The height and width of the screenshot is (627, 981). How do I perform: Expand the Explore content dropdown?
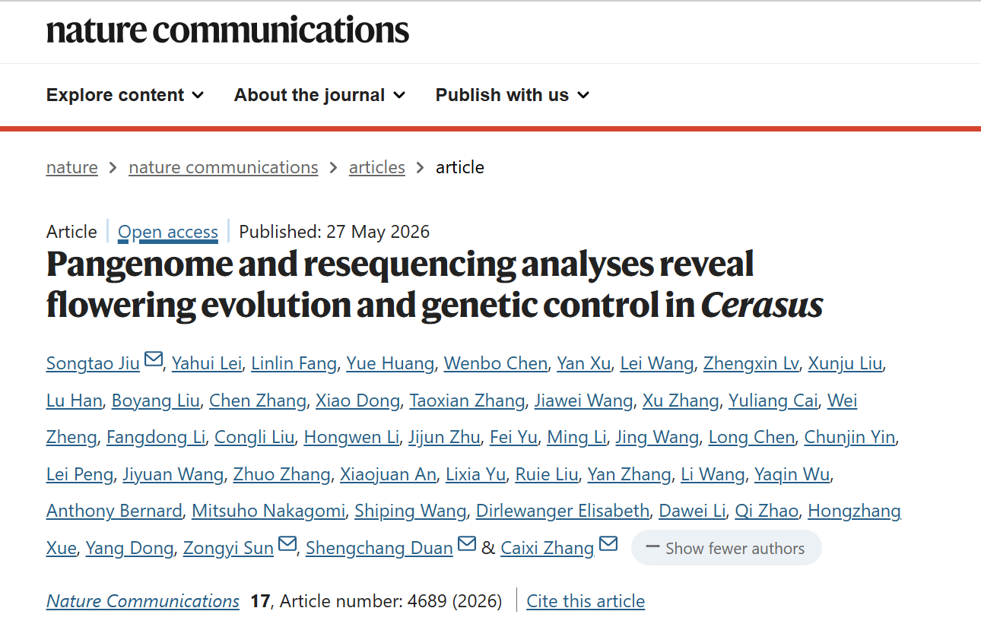click(x=125, y=95)
